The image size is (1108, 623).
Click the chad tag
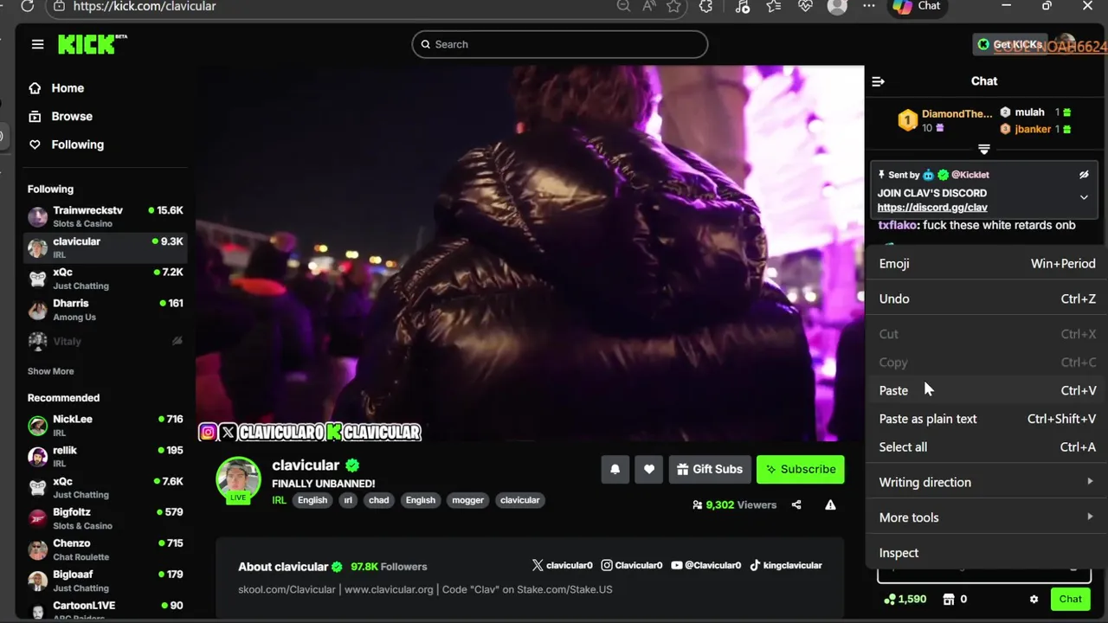point(379,500)
